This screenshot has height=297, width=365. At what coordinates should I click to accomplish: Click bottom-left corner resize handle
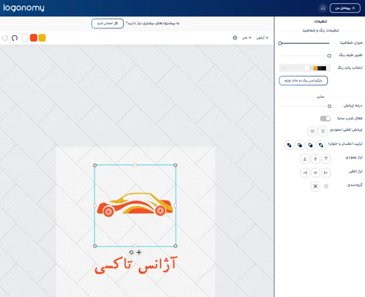pos(95,246)
